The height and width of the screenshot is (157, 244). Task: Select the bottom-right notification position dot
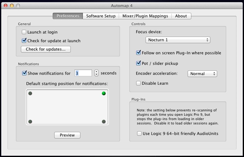pyautogui.click(x=104, y=122)
